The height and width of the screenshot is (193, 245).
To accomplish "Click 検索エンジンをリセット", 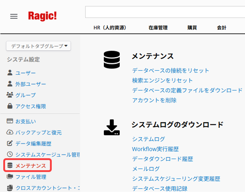I will pyautogui.click(x=162, y=80).
